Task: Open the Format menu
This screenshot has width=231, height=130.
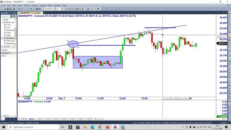Action: pyautogui.click(x=27, y=5)
